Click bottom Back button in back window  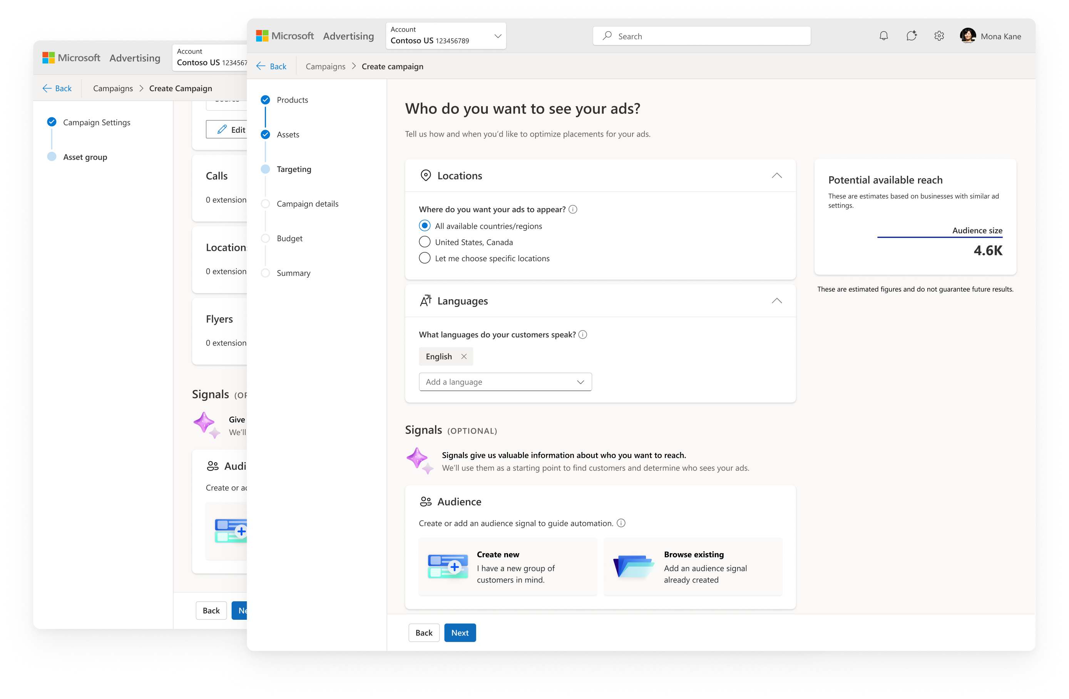(211, 611)
